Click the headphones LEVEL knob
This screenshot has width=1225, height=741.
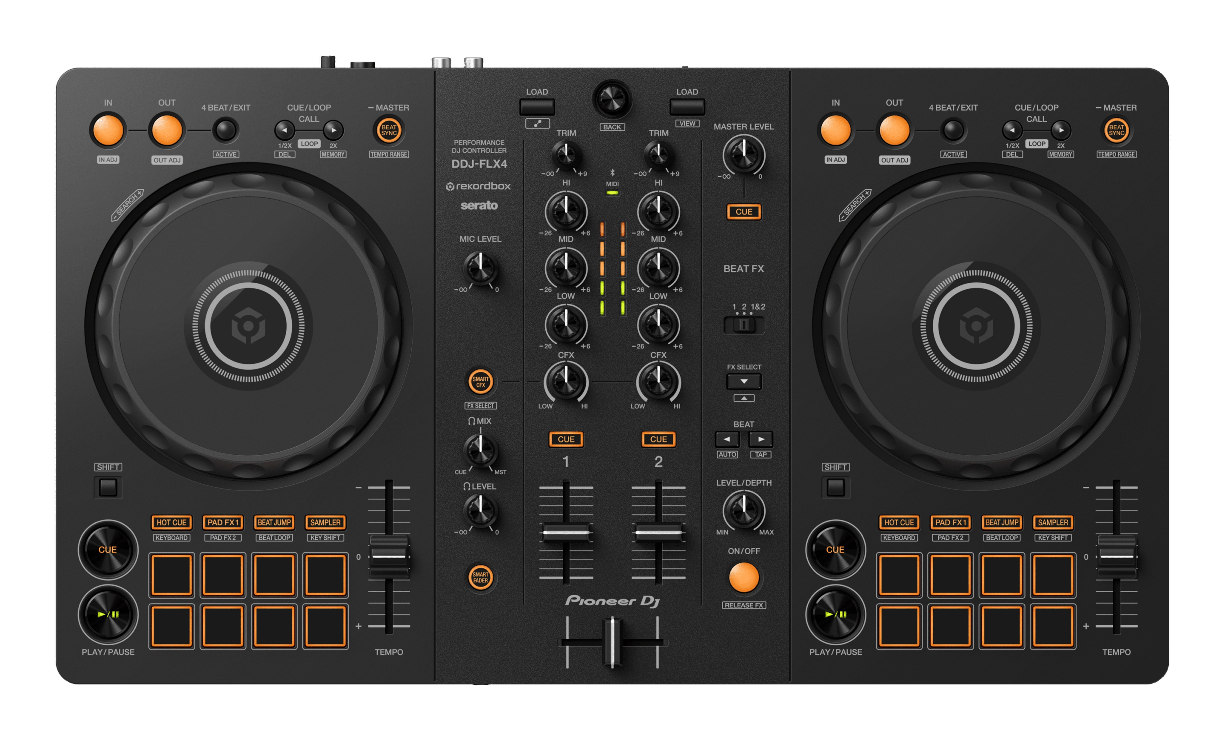480,511
